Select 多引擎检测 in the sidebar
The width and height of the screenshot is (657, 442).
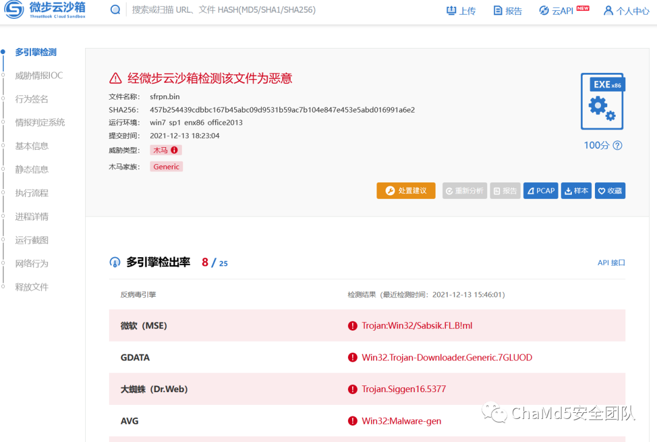point(36,52)
